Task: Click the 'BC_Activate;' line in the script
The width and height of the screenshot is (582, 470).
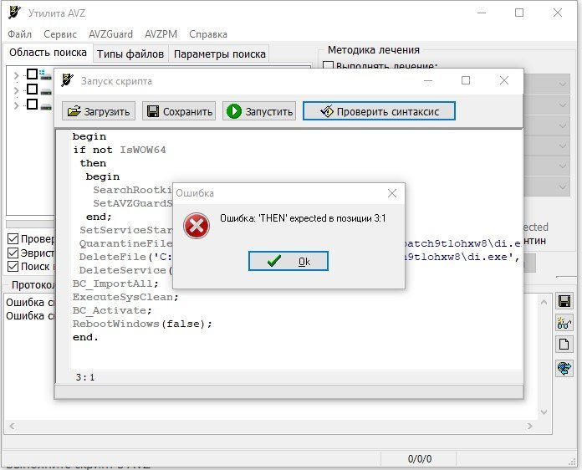Action: [x=112, y=310]
